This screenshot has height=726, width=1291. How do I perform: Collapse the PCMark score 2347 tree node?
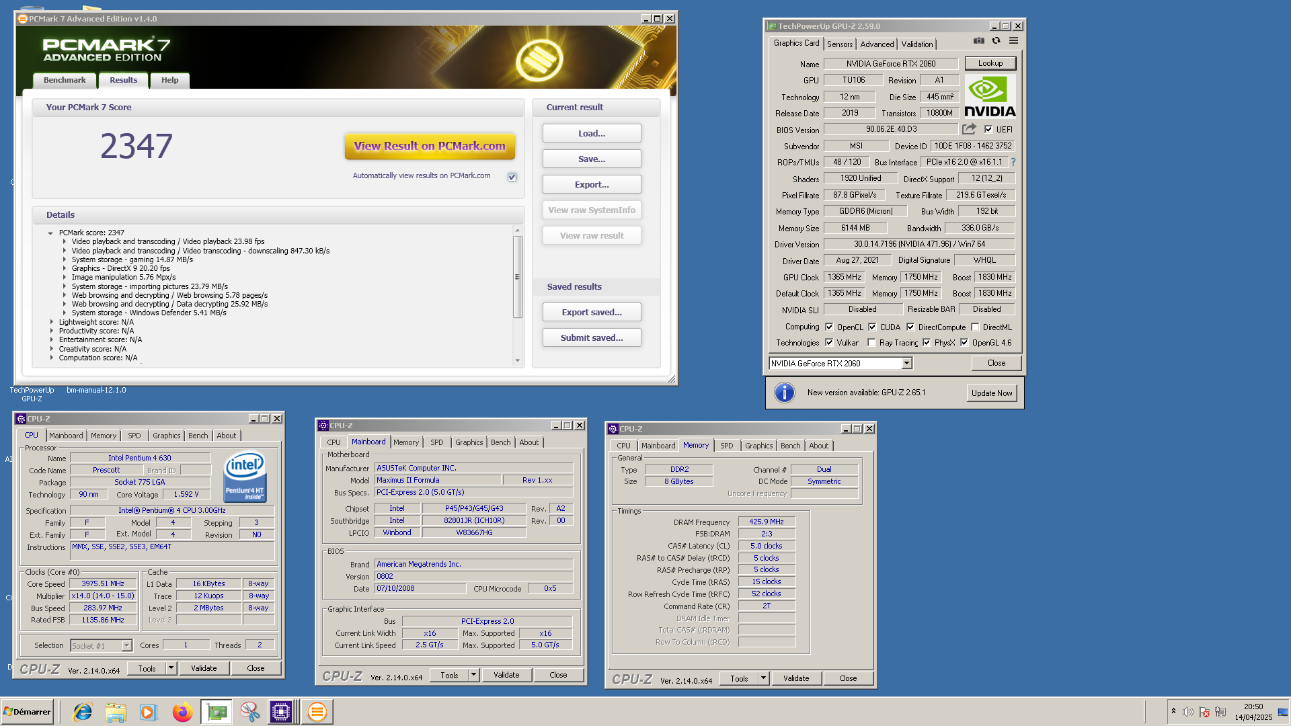[50, 233]
